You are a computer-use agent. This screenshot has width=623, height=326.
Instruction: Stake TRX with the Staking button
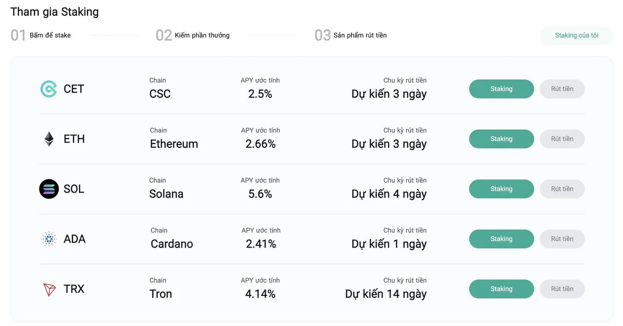click(x=501, y=289)
